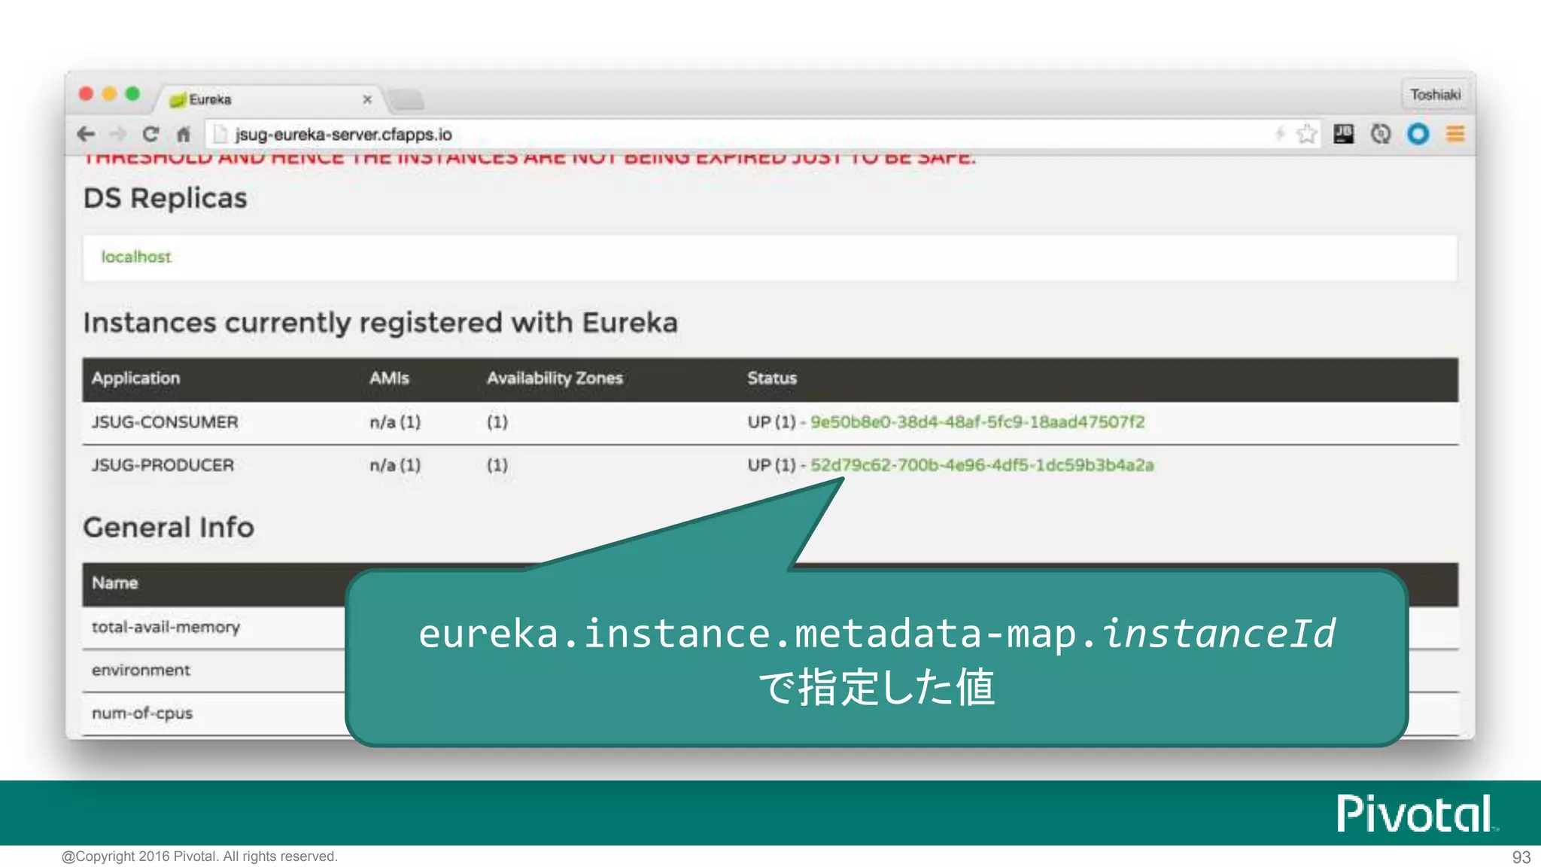Open the Chrome hamburger menu
1541x867 pixels.
point(1455,134)
